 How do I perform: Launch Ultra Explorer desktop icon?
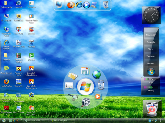coord(19,109)
